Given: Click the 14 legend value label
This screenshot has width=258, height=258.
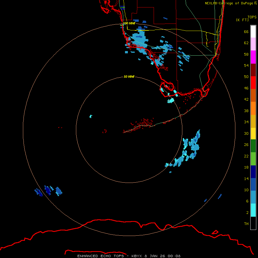Looking at the screenshot, I should [x=246, y=179].
